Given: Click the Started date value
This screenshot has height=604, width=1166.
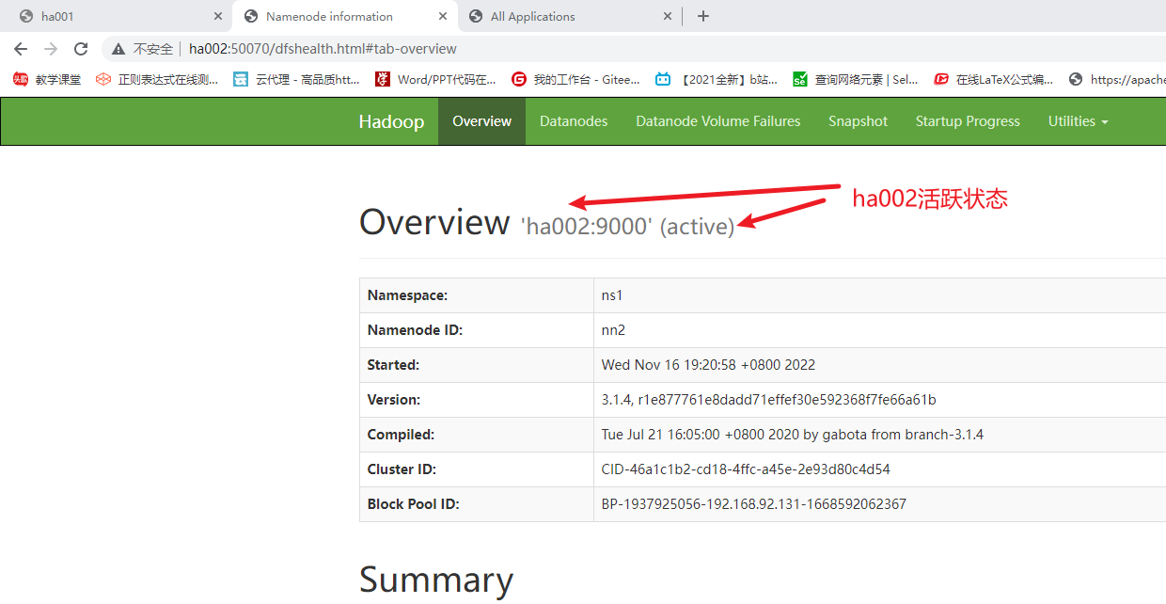Looking at the screenshot, I should pos(708,365).
